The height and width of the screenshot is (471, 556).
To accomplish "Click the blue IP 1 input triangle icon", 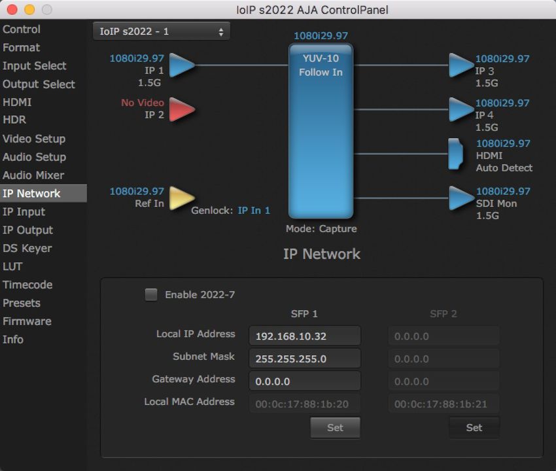I will pyautogui.click(x=182, y=65).
